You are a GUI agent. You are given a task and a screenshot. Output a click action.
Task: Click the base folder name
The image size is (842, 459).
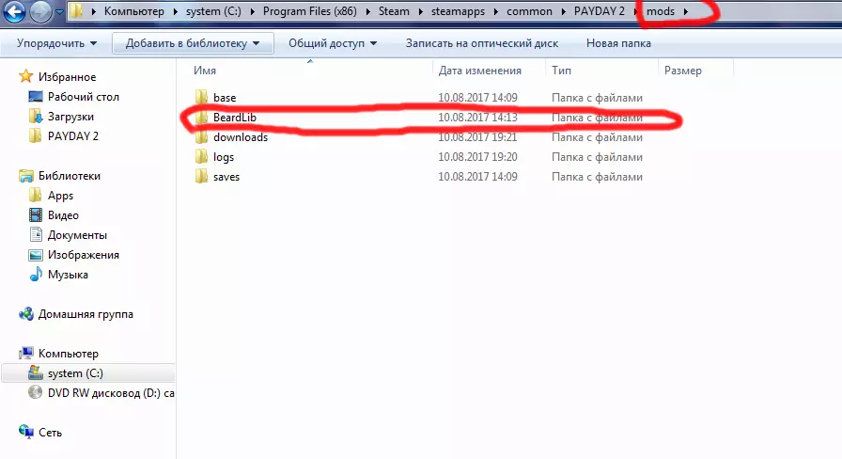pos(225,98)
